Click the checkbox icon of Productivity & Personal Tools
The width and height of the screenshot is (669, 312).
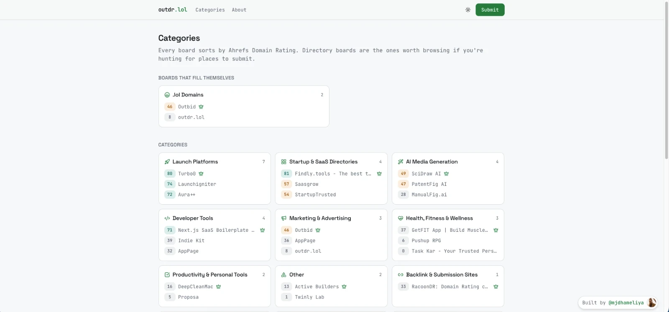point(167,275)
